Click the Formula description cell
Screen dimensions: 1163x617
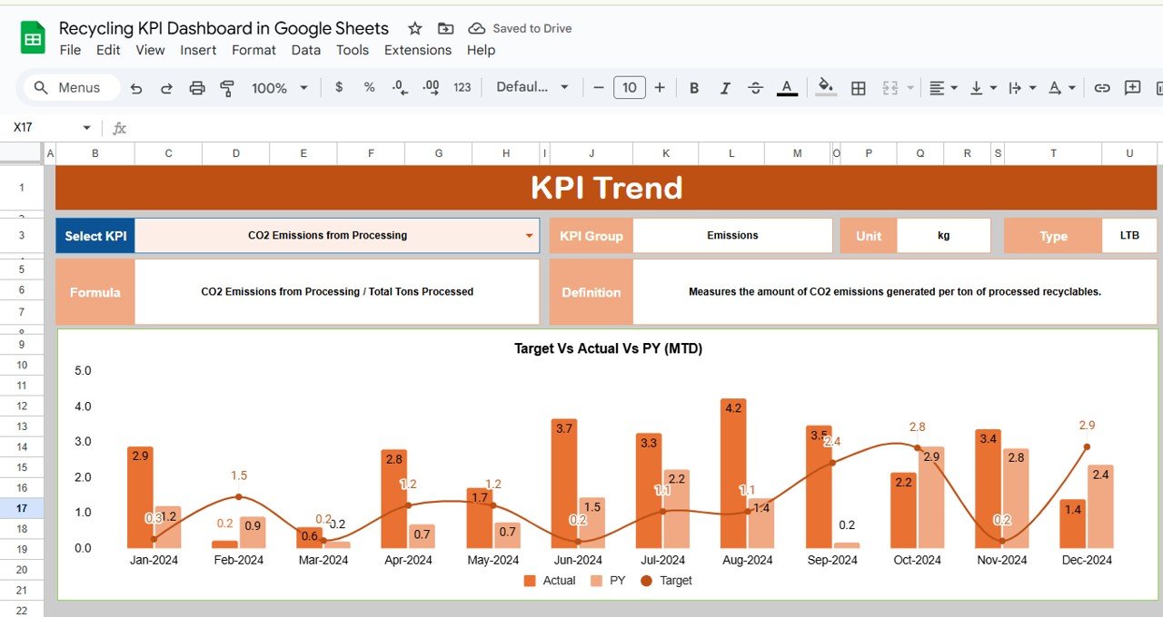click(337, 292)
